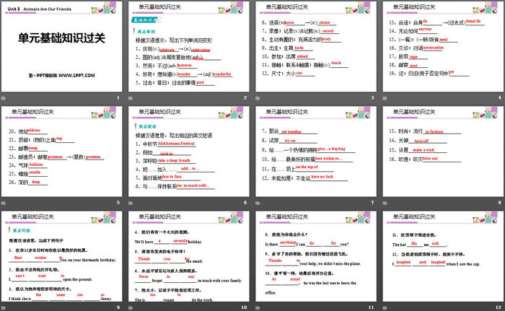
Task: Click the slide number 12 label
Action: click(499, 307)
